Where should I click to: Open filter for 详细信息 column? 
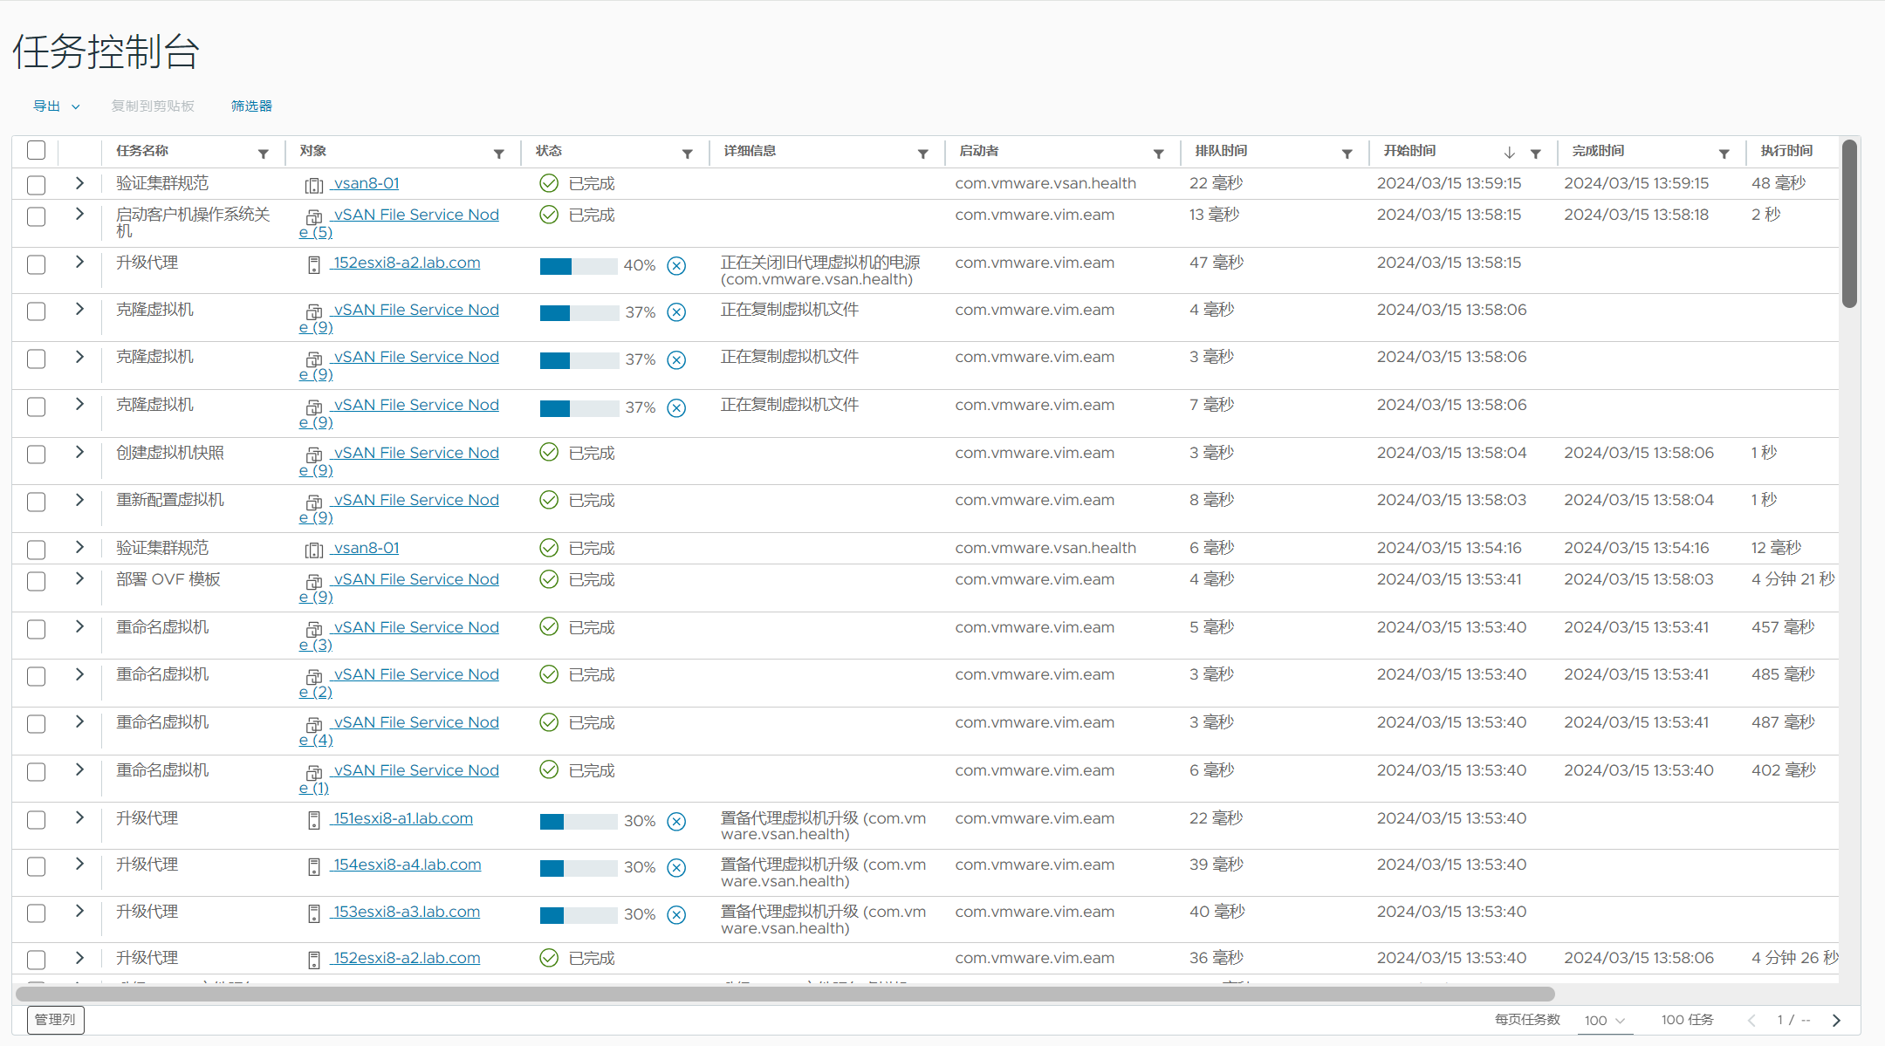click(x=922, y=154)
